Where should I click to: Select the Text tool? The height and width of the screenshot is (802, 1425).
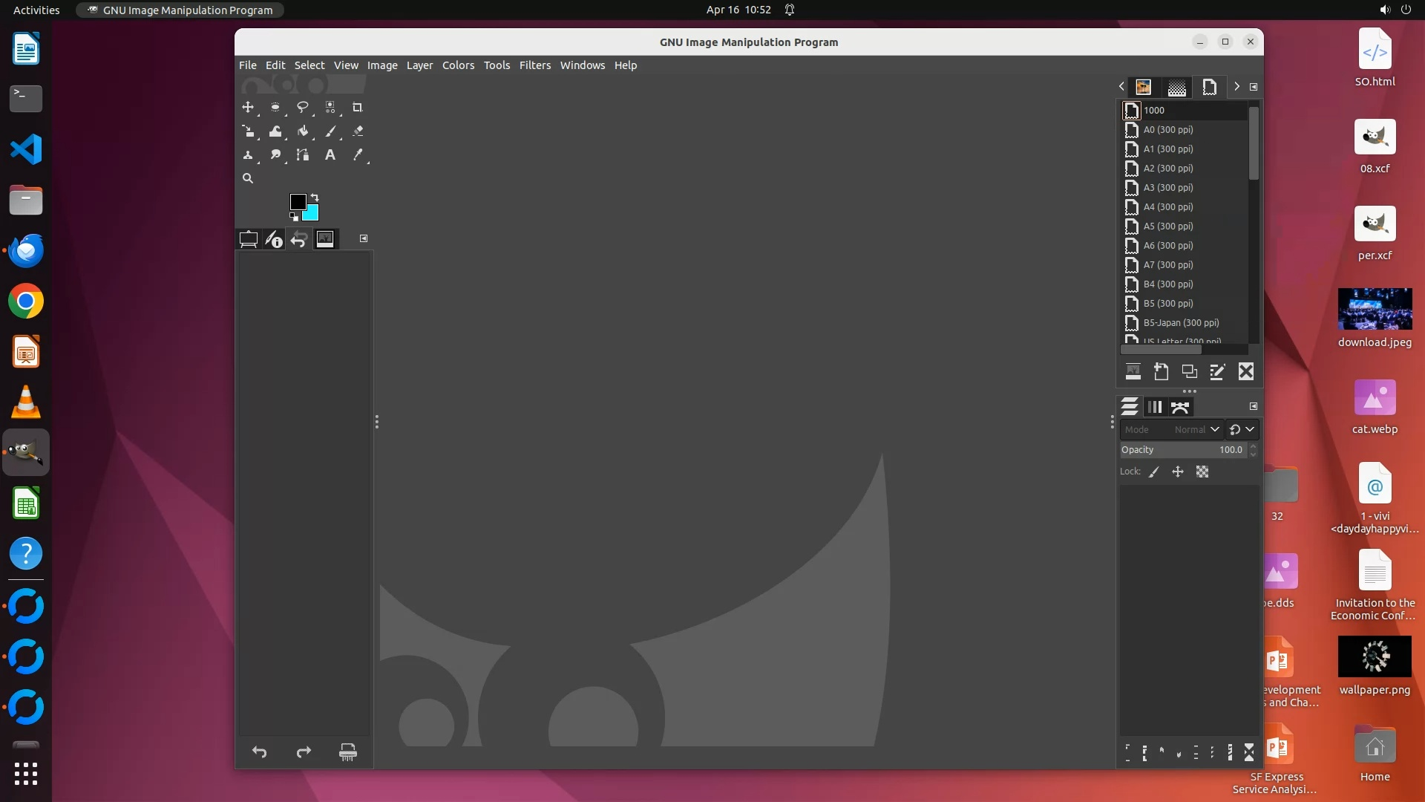click(330, 155)
